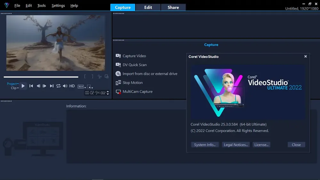
Task: Jump to the previous frame
Action: coord(38,86)
